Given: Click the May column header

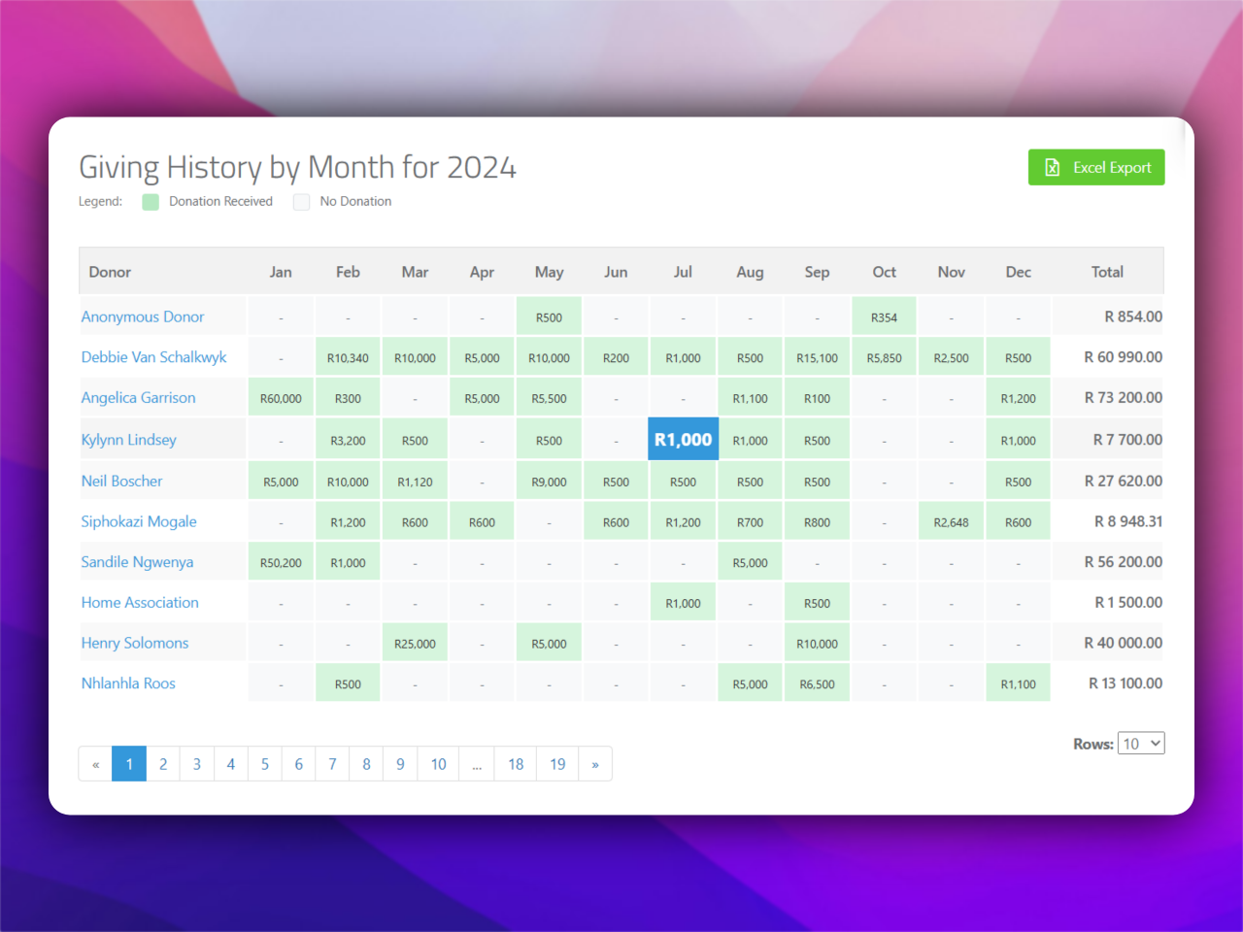Looking at the screenshot, I should click(549, 272).
